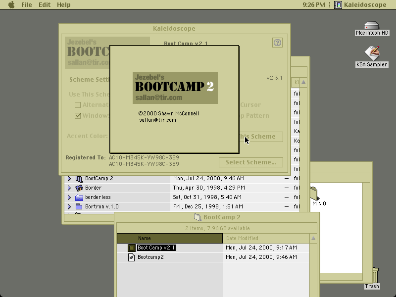Expand the BootCamp 2 folder row
Image resolution: width=396 pixels, height=297 pixels.
(69, 179)
